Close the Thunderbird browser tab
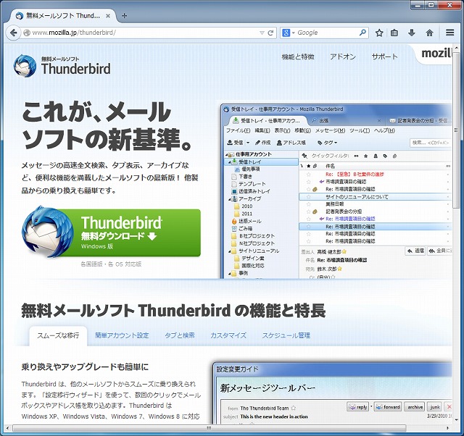This screenshot has height=436, width=464. (108, 16)
